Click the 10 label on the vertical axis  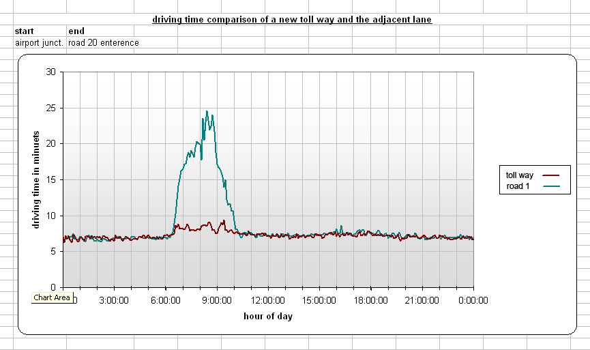pos(50,216)
